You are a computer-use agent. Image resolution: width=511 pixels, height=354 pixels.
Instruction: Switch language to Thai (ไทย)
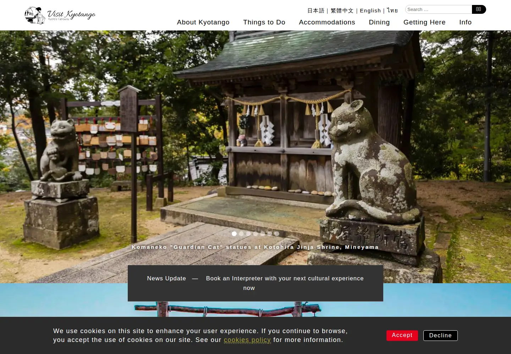click(392, 11)
